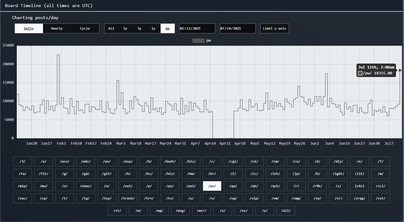Select the /trash/ board
Image resolution: width=404 pixels, height=222 pixels.
tap(128, 198)
